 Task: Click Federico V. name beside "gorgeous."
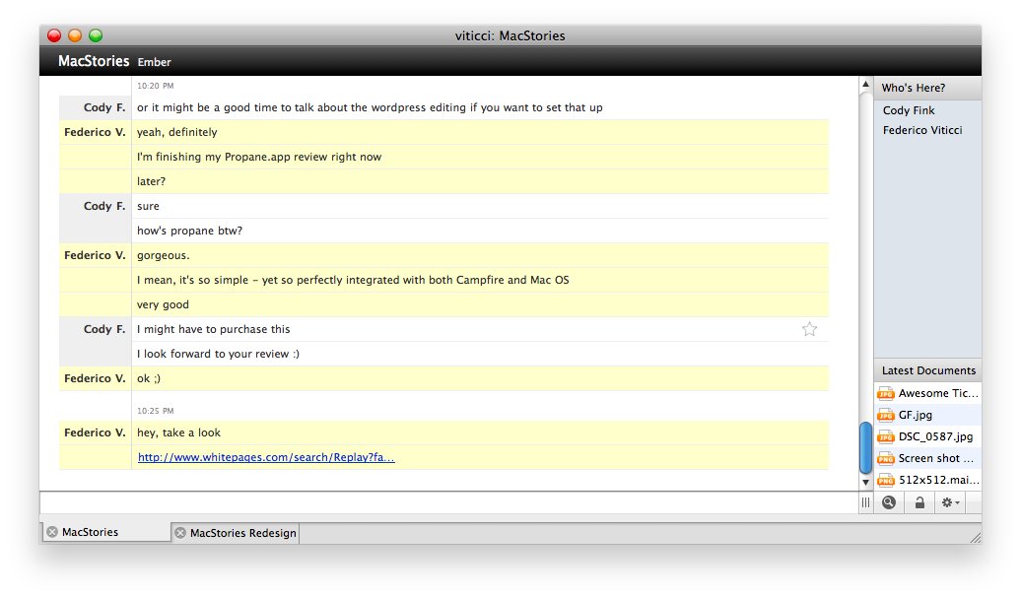click(x=95, y=255)
